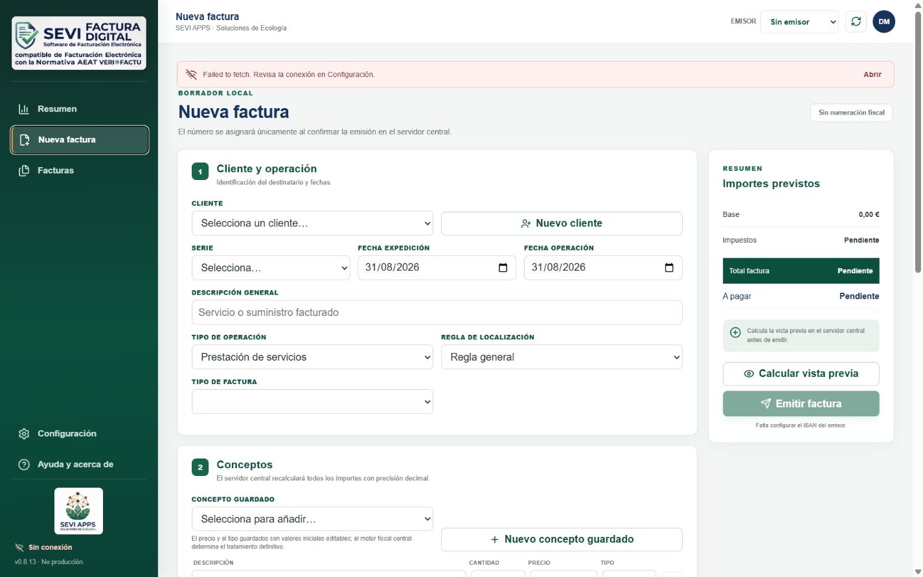The width and height of the screenshot is (923, 577).
Task: Click the Nueva factura document icon
Action: 25,140
